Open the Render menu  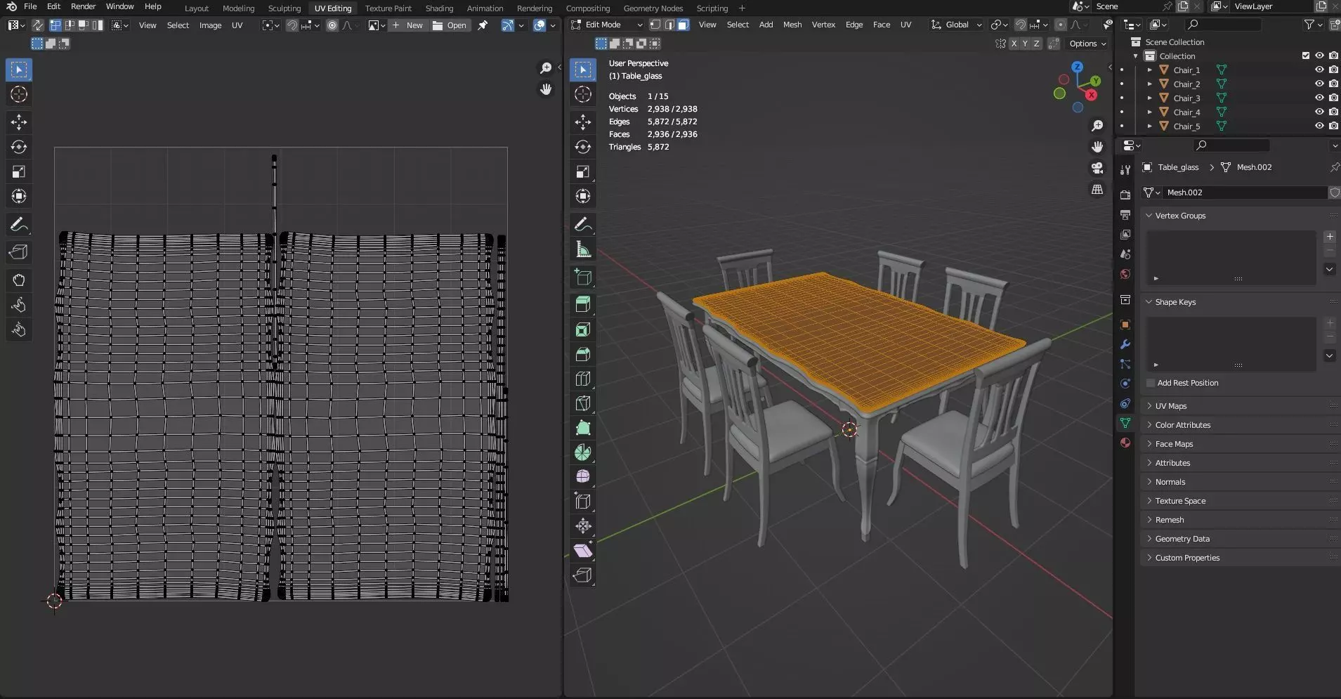pyautogui.click(x=83, y=6)
